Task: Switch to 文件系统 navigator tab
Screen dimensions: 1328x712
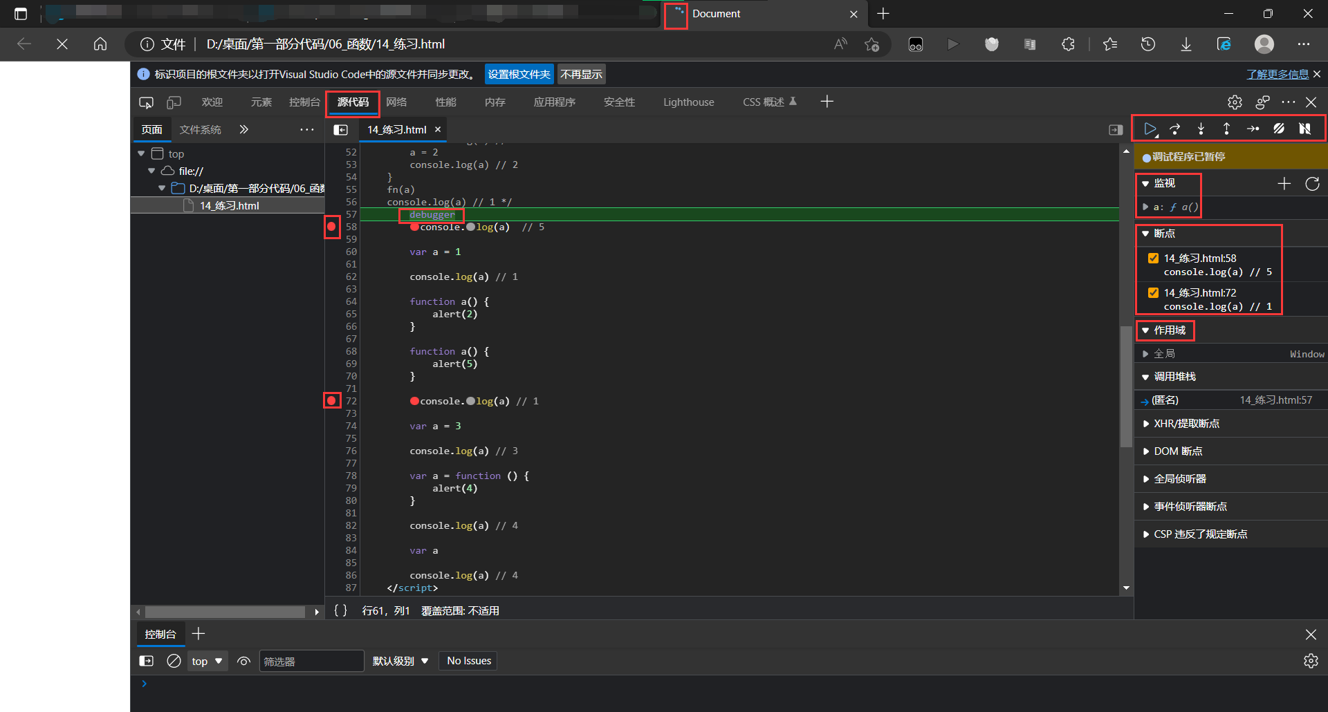Action: click(x=200, y=129)
